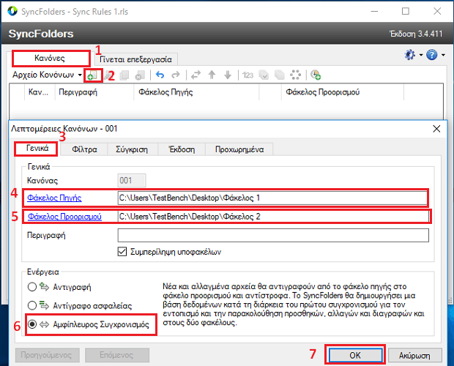Viewport: 454px width, 366px height.
Task: Click the Ακύρωση cancel button
Action: pyautogui.click(x=414, y=355)
